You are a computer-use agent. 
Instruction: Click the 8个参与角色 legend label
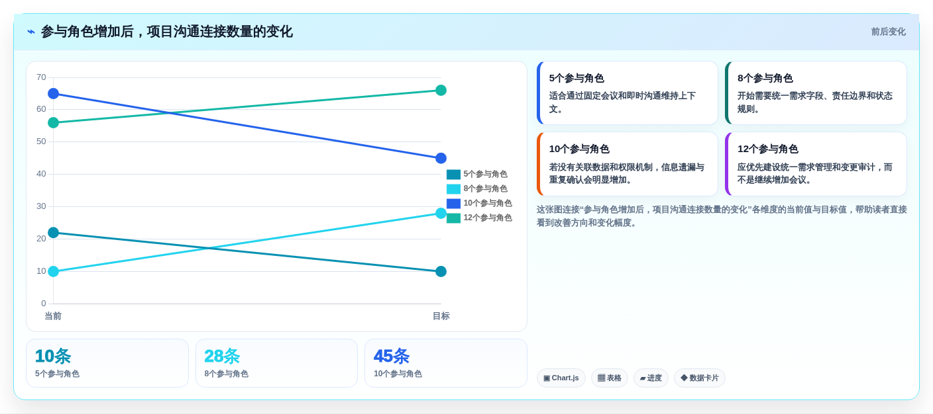(x=485, y=189)
